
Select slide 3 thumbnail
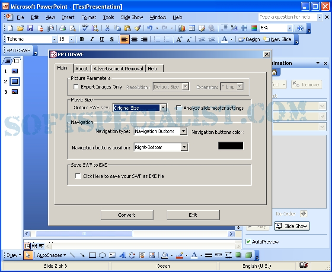coord(15,92)
